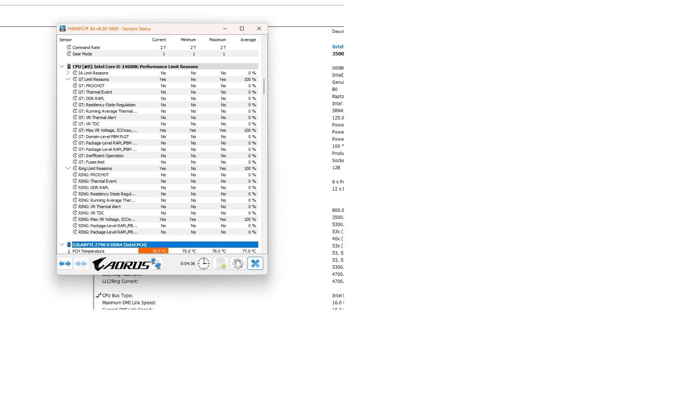Start logging with the sheet plus icon
Screen dimensions: 676x402
click(x=221, y=264)
